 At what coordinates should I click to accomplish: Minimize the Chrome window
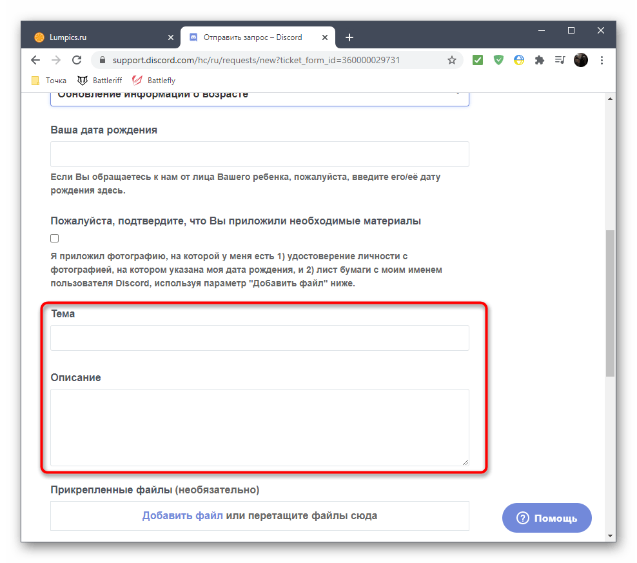pyautogui.click(x=541, y=30)
